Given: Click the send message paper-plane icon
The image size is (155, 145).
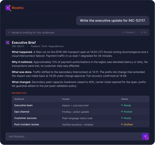Looking at the screenshot, I should (x=145, y=136).
